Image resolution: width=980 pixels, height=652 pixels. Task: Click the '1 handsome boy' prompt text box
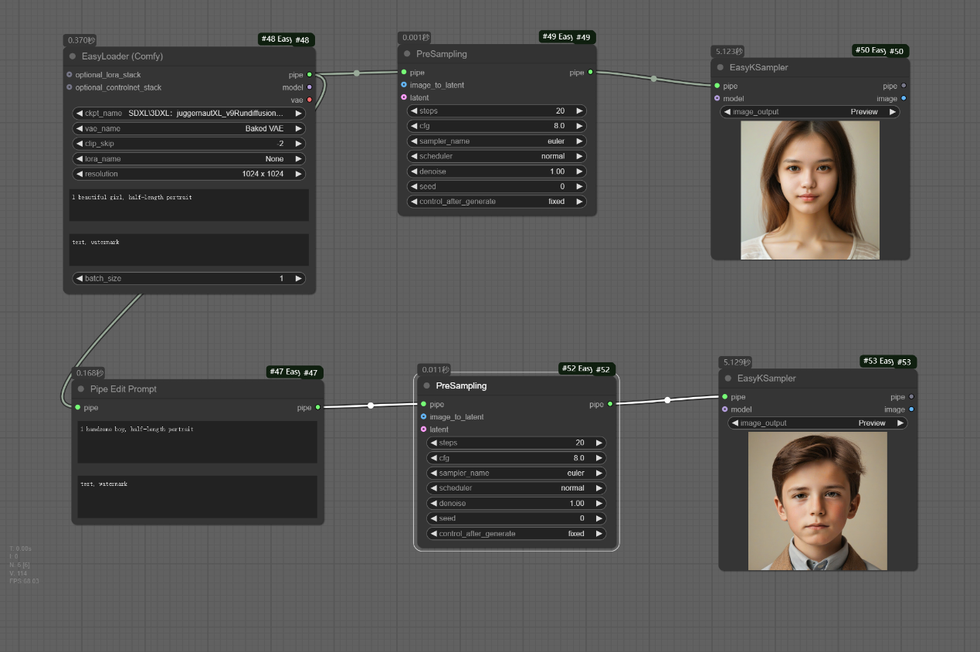point(197,442)
